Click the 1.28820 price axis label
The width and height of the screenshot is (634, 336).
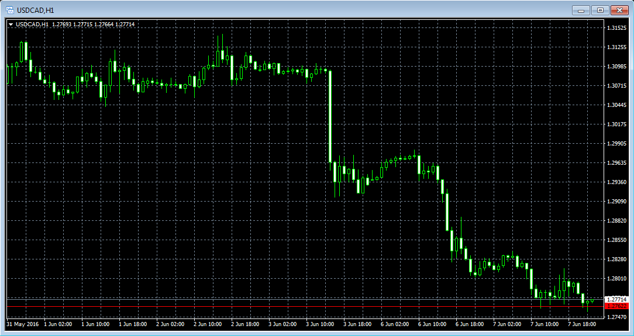pyautogui.click(x=616, y=220)
